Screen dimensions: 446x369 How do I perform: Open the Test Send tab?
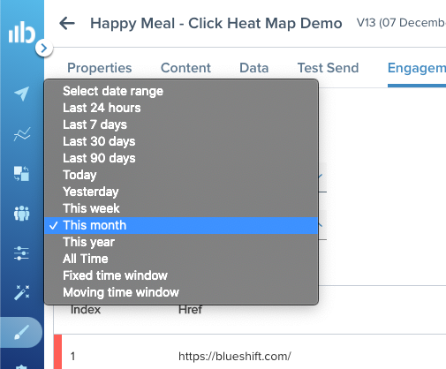(x=328, y=68)
